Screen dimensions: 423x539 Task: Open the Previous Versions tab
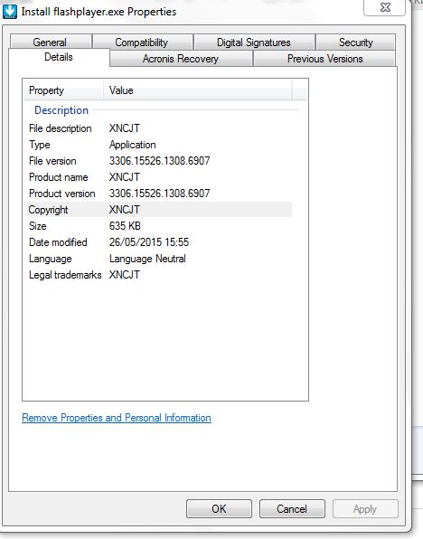point(324,59)
